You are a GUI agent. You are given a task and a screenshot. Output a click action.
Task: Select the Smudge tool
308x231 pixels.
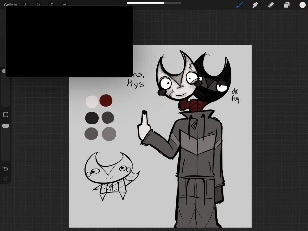pyautogui.click(x=255, y=5)
